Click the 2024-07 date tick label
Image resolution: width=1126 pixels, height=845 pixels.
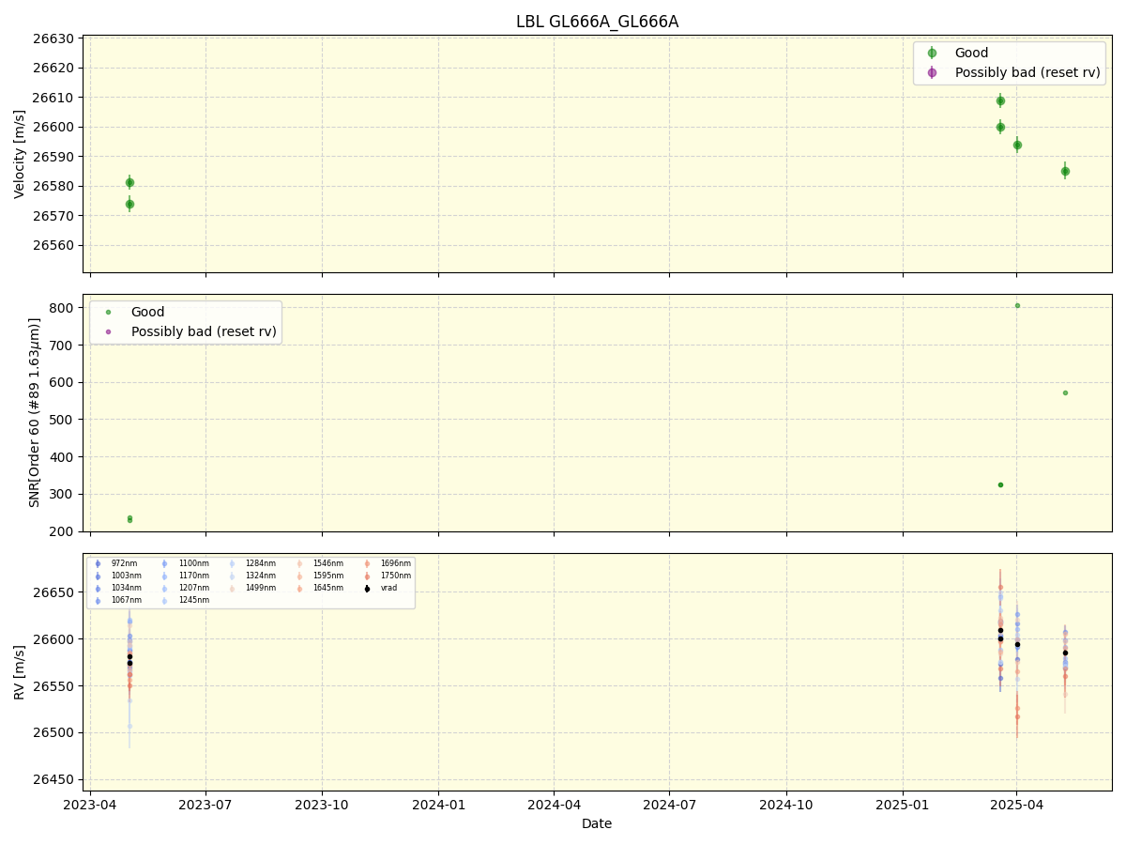[669, 805]
